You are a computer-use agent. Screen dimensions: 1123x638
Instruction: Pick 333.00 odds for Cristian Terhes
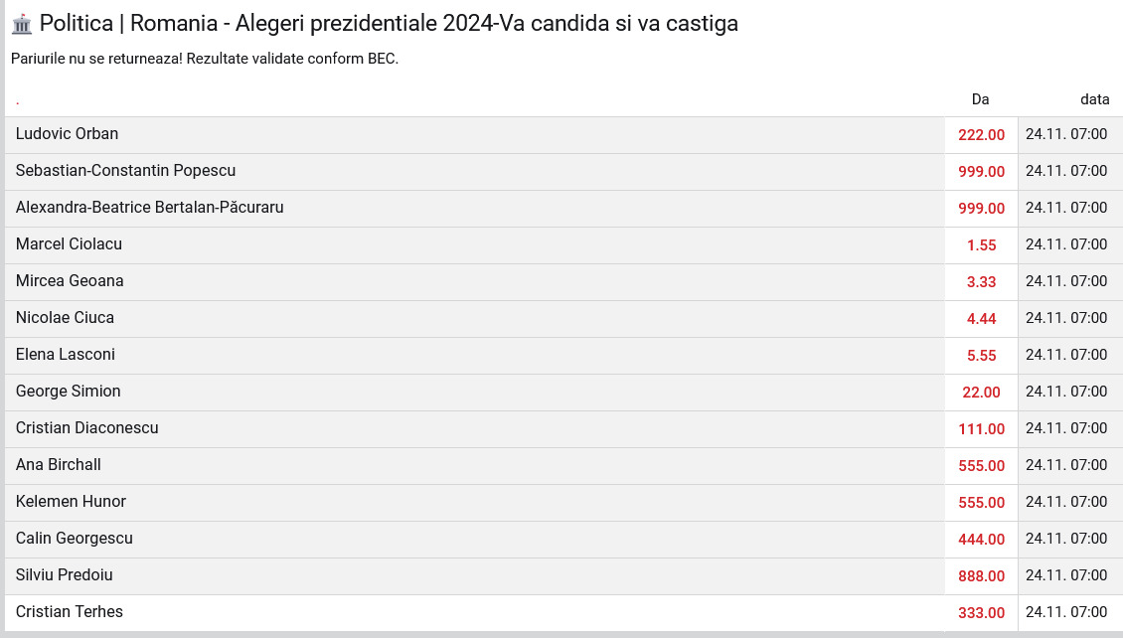click(x=981, y=613)
